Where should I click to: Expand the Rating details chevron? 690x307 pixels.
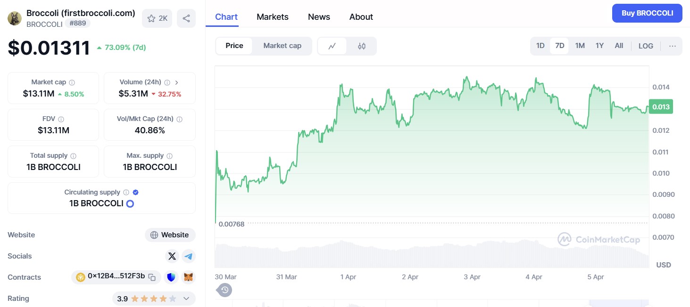tap(186, 299)
